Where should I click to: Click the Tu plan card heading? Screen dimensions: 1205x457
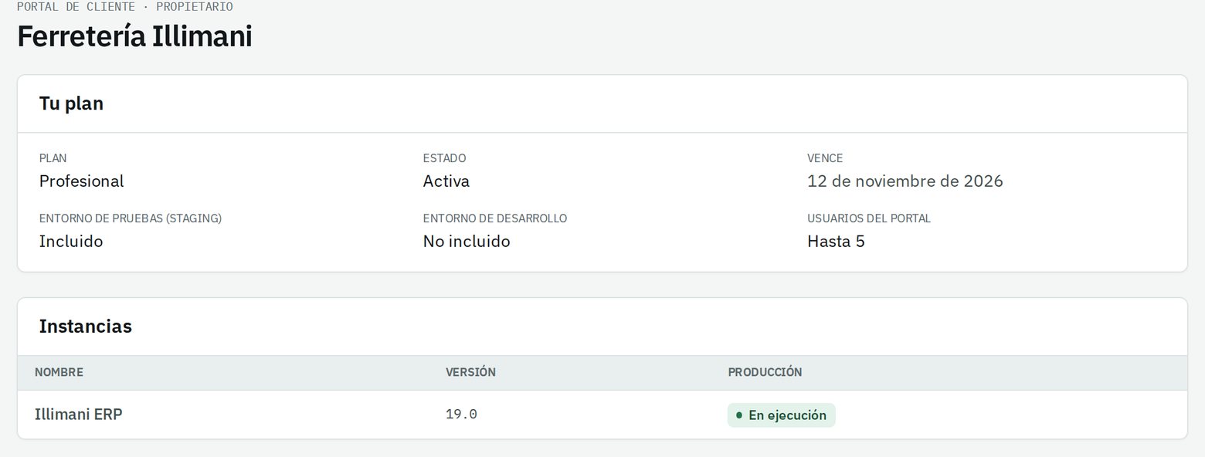tap(71, 103)
